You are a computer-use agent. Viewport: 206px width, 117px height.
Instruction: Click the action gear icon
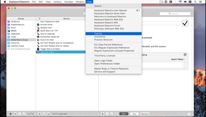[x=185, y=55]
